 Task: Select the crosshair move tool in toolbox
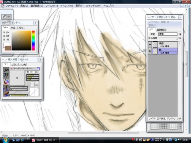(9, 17)
